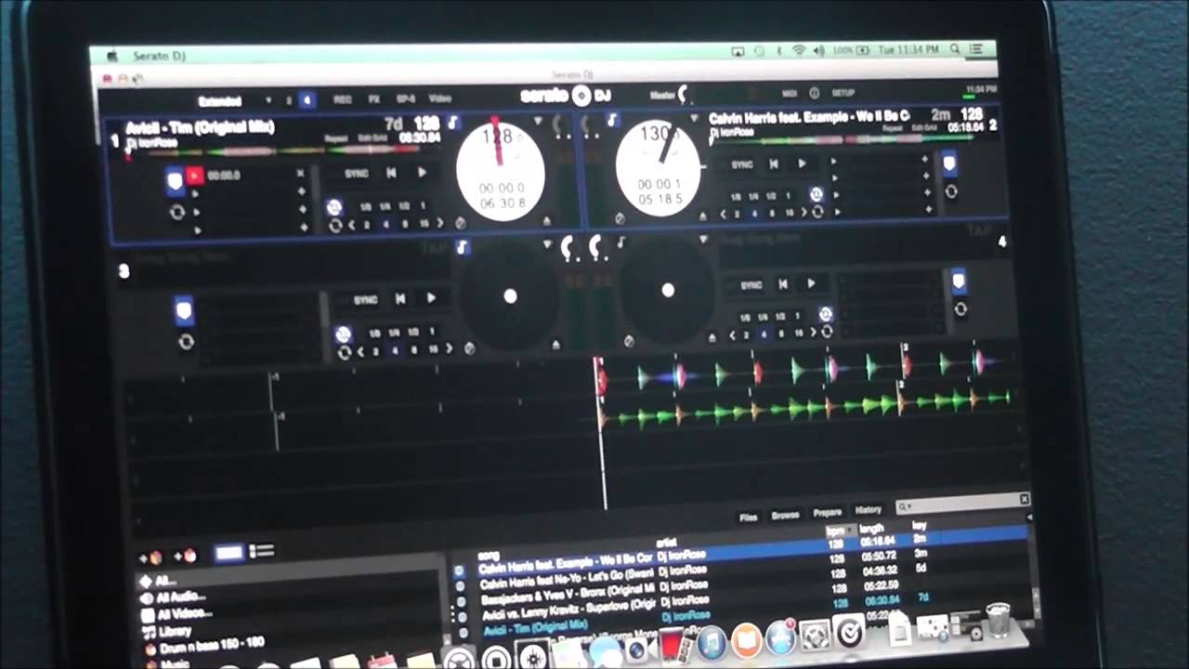Open Trash in the Dock
The height and width of the screenshot is (669, 1189).
click(999, 619)
